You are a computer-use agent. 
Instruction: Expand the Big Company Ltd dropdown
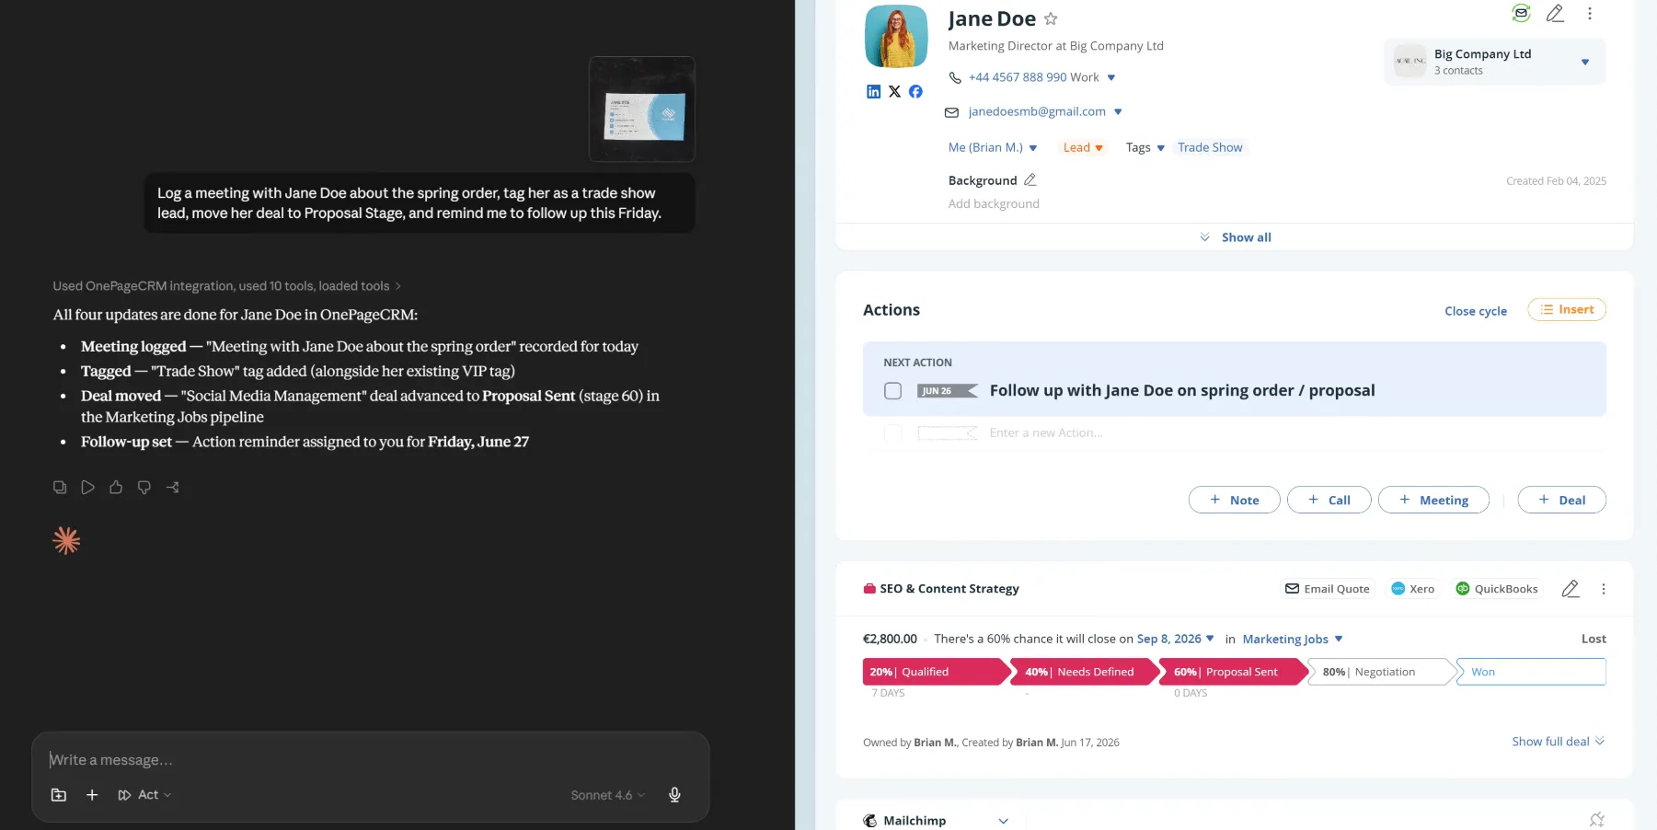pos(1584,62)
